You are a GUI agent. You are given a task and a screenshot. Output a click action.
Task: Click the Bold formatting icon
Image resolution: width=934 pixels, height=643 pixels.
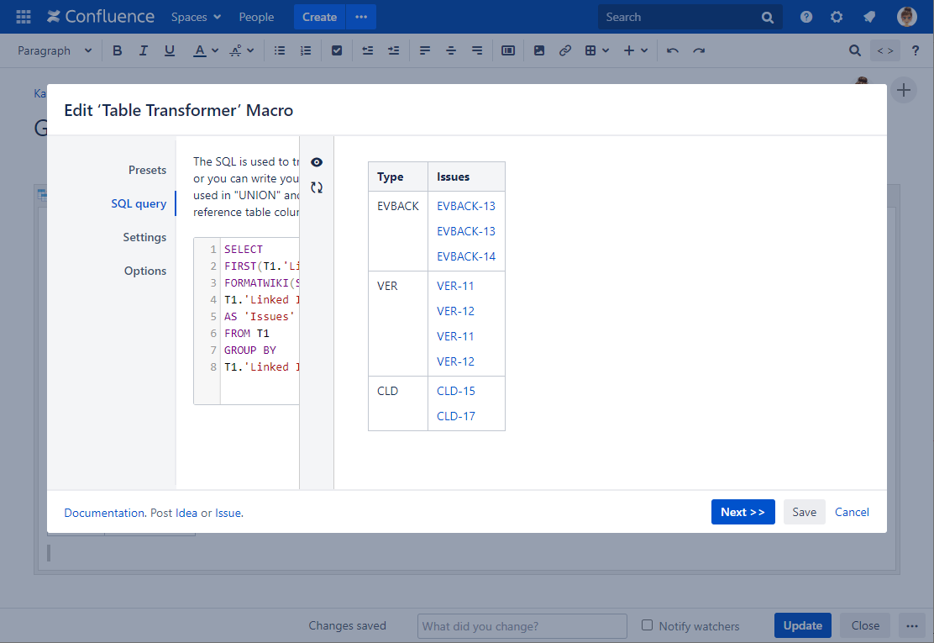118,50
